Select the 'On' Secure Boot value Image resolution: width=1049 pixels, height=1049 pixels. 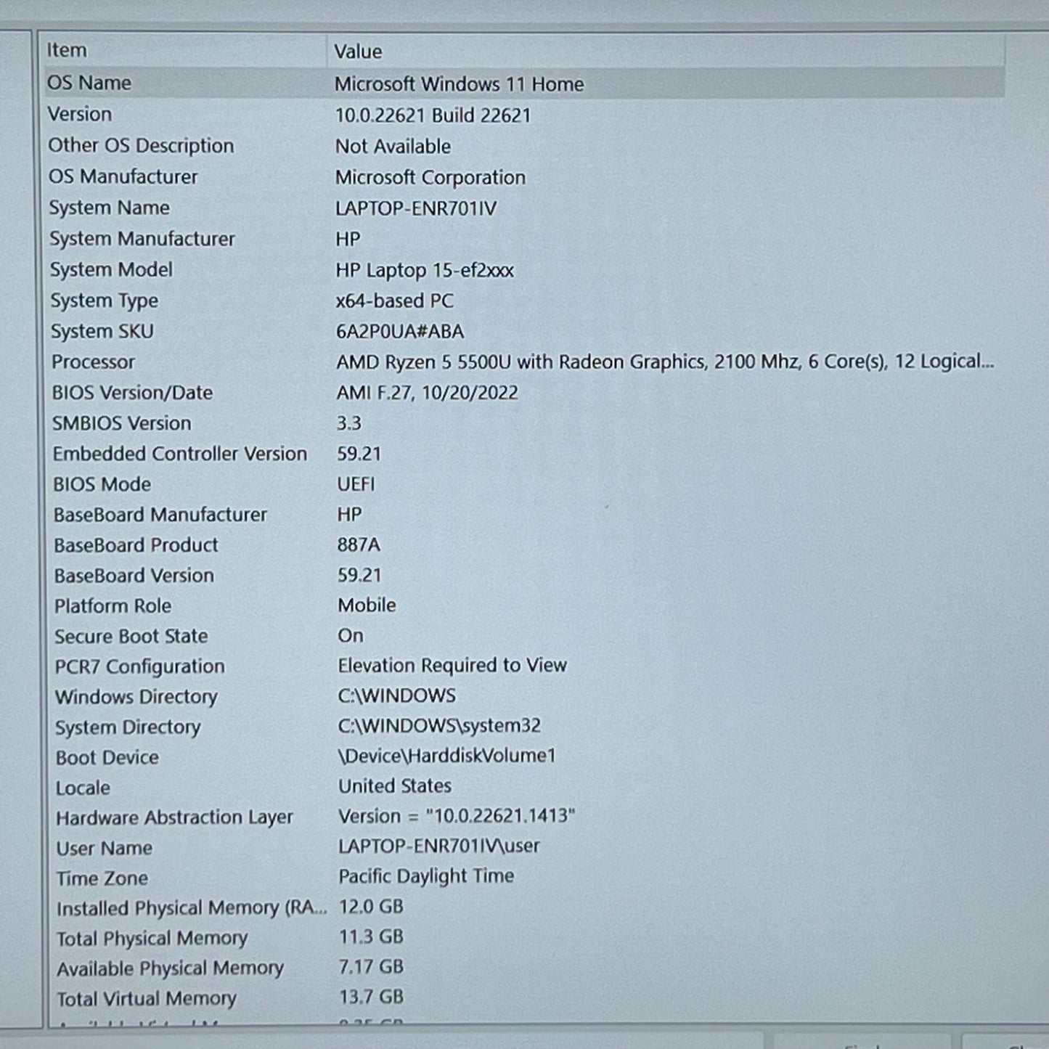351,636
